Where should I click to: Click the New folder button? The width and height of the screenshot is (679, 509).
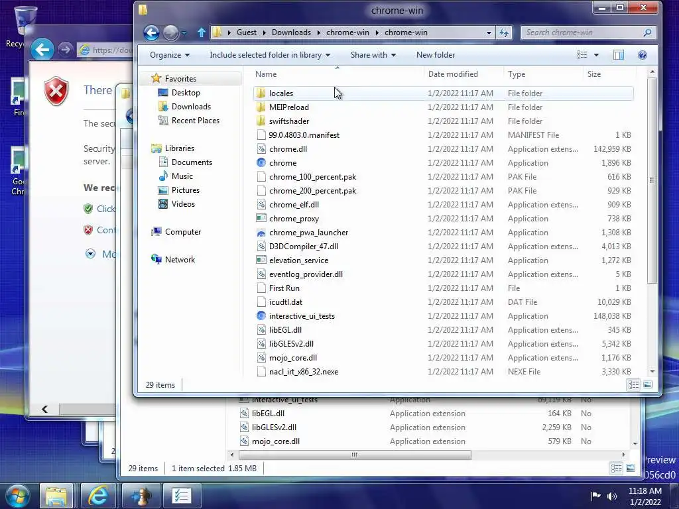[x=436, y=55]
